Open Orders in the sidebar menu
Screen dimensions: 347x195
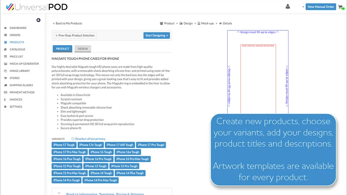(x=15, y=35)
